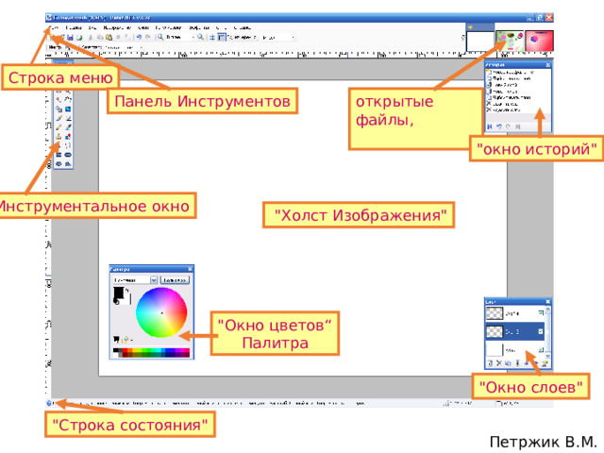Click Add New Layer icon in Layers window

click(490, 363)
